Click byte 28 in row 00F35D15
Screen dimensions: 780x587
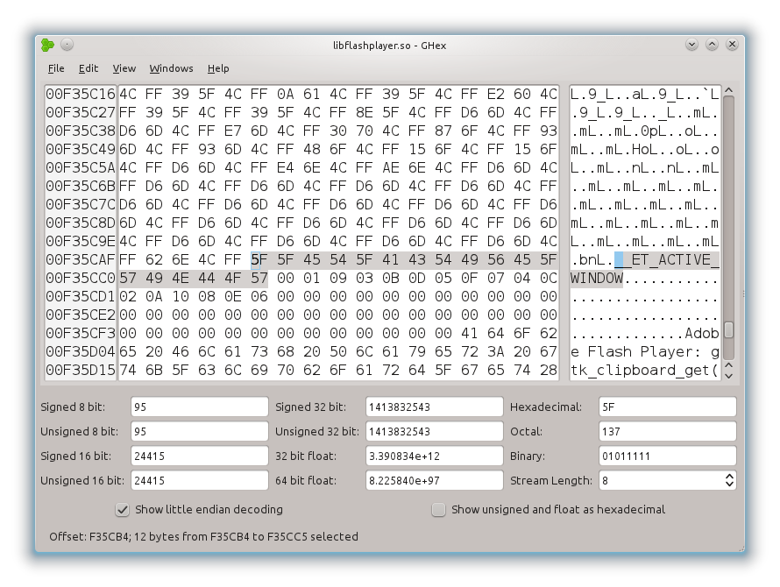[548, 370]
